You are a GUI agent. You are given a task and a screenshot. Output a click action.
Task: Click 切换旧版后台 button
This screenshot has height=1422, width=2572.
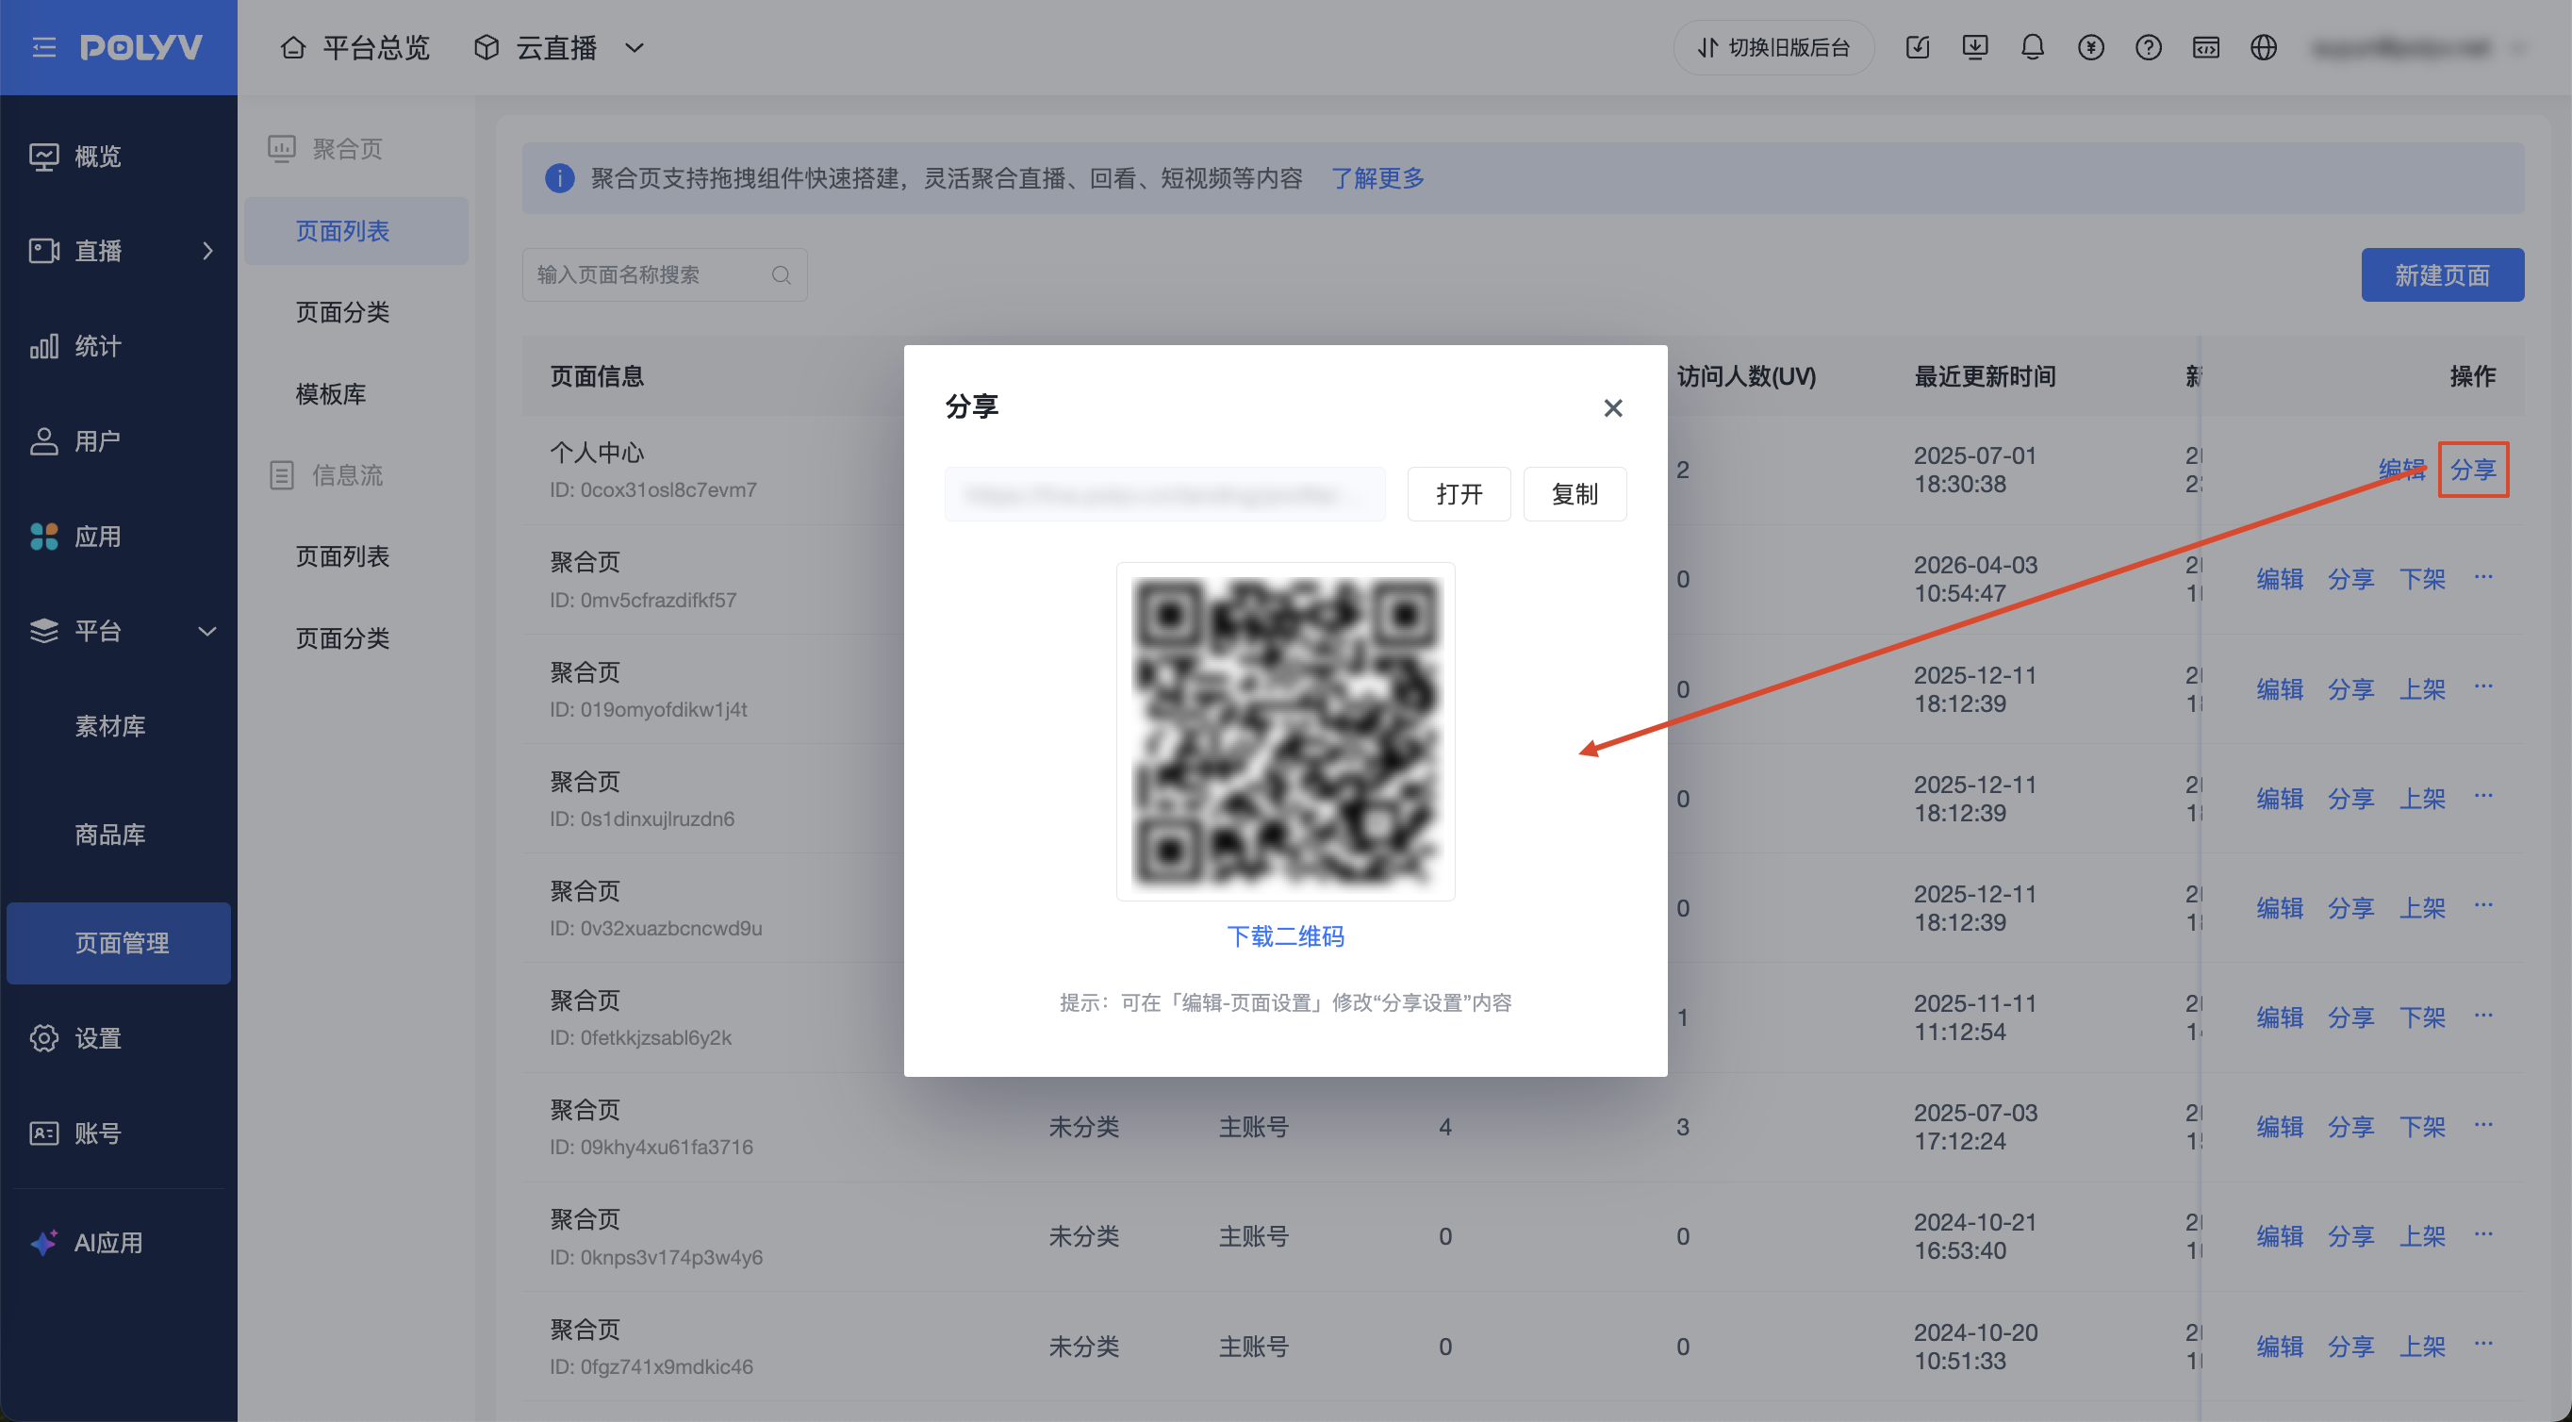tap(1773, 47)
